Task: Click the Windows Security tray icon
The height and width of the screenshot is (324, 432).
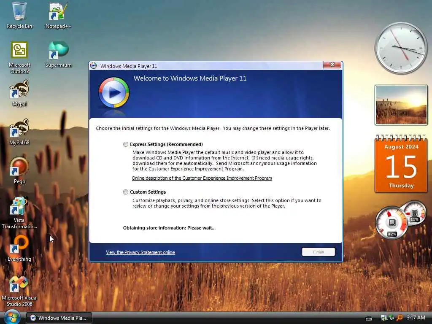Action: pos(384,318)
